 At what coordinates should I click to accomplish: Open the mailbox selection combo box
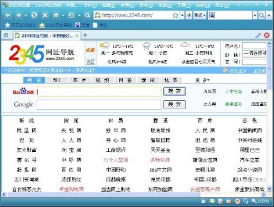(x=254, y=54)
